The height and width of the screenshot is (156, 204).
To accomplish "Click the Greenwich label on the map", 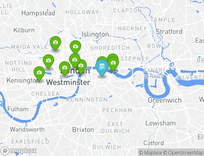I will click(x=164, y=100).
